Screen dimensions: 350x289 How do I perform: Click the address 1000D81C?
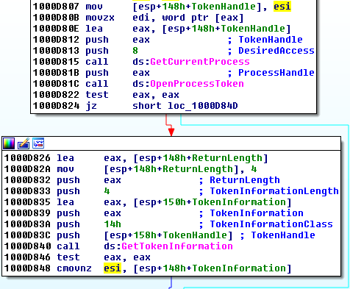(56, 84)
